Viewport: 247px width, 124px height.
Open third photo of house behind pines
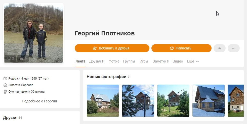click(173, 101)
